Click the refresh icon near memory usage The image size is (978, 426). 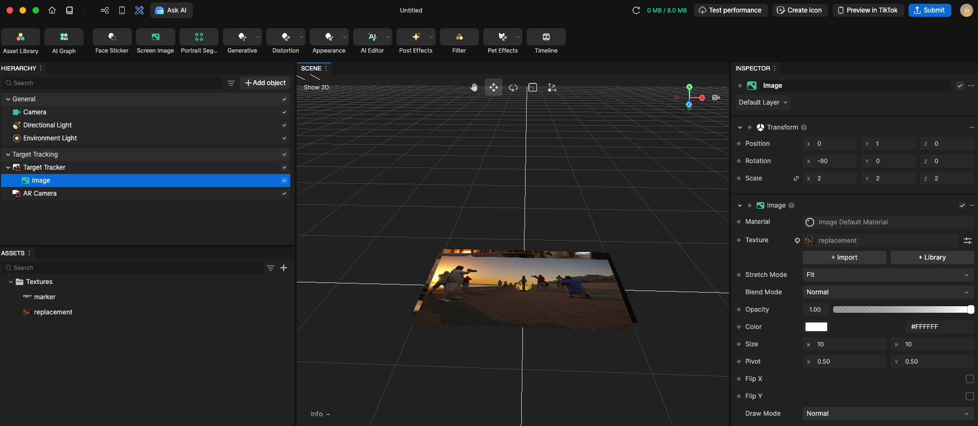tap(636, 10)
